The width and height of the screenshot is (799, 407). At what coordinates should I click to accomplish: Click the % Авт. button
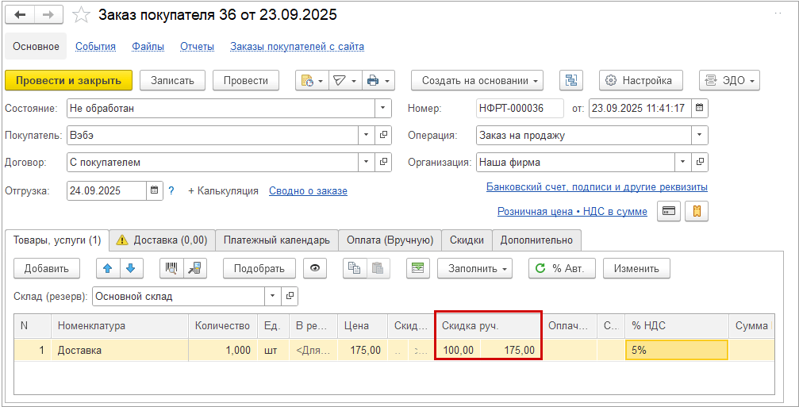point(562,268)
